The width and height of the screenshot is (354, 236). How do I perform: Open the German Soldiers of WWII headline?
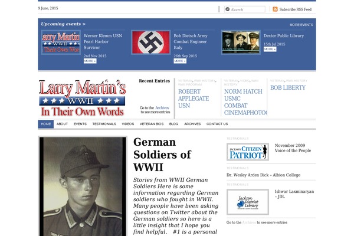(x=162, y=155)
